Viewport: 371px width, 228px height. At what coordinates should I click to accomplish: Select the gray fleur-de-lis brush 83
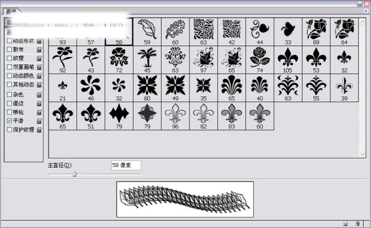click(232, 116)
